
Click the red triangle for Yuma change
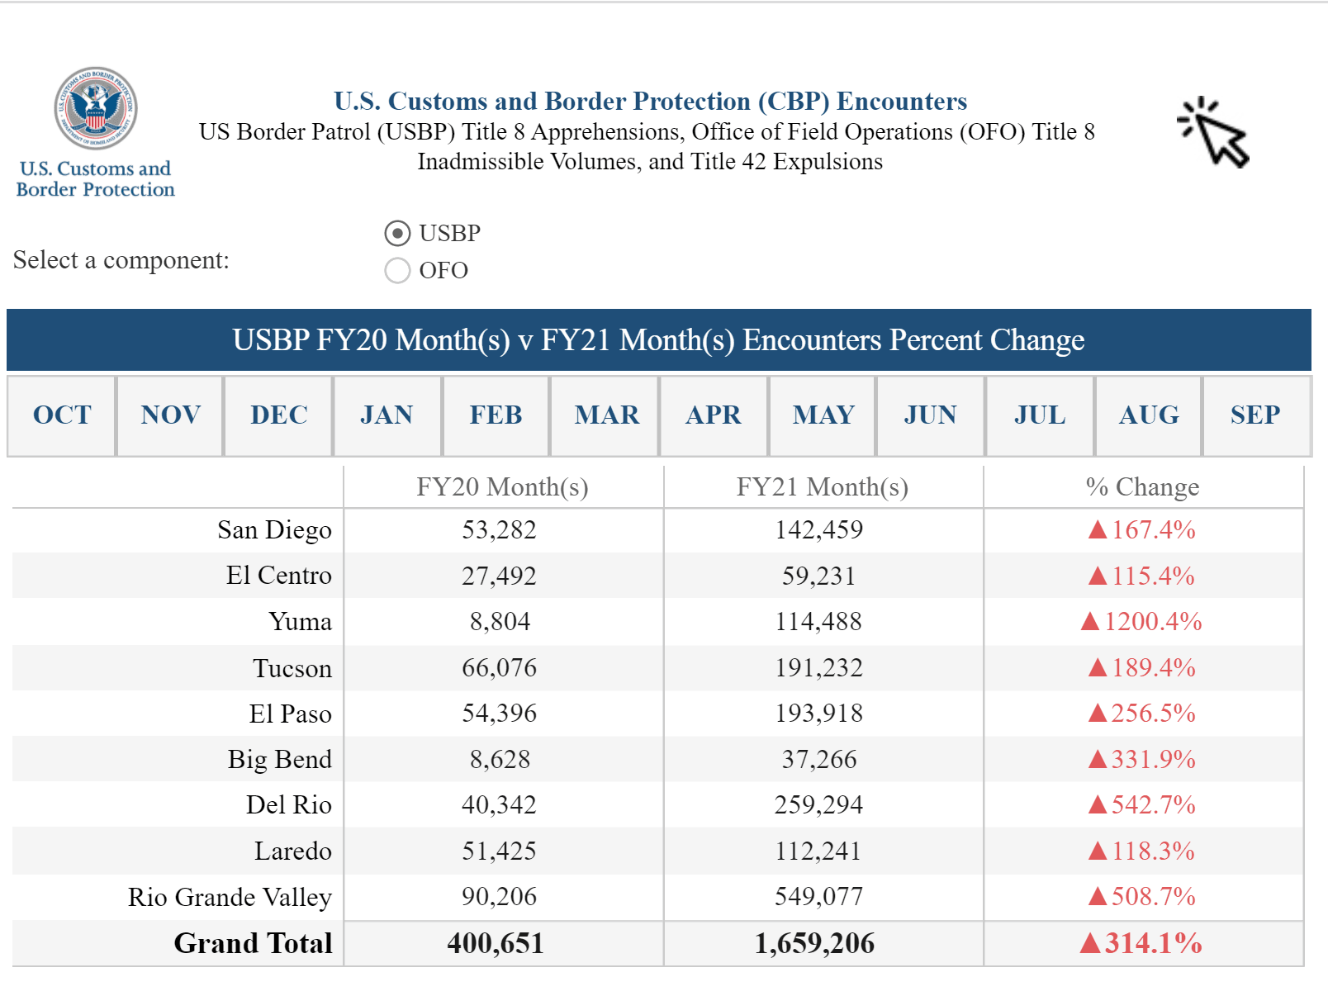click(x=1090, y=621)
